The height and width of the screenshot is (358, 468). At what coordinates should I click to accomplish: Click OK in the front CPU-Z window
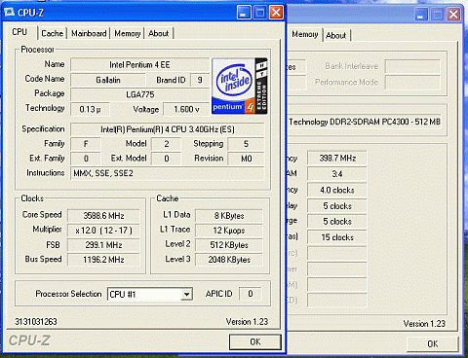coord(255,341)
